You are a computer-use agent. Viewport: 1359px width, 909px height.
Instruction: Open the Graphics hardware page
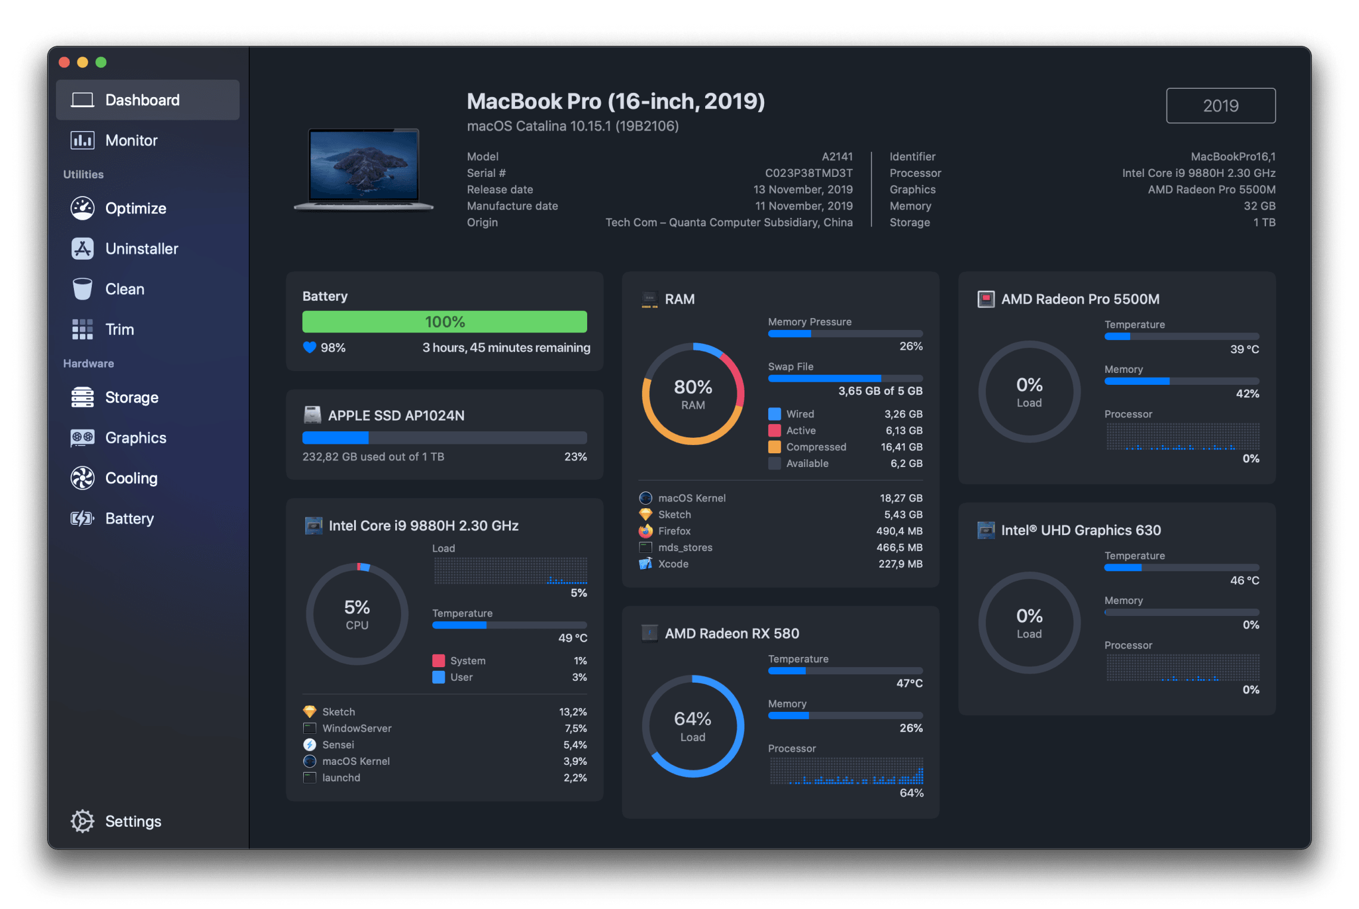(147, 438)
